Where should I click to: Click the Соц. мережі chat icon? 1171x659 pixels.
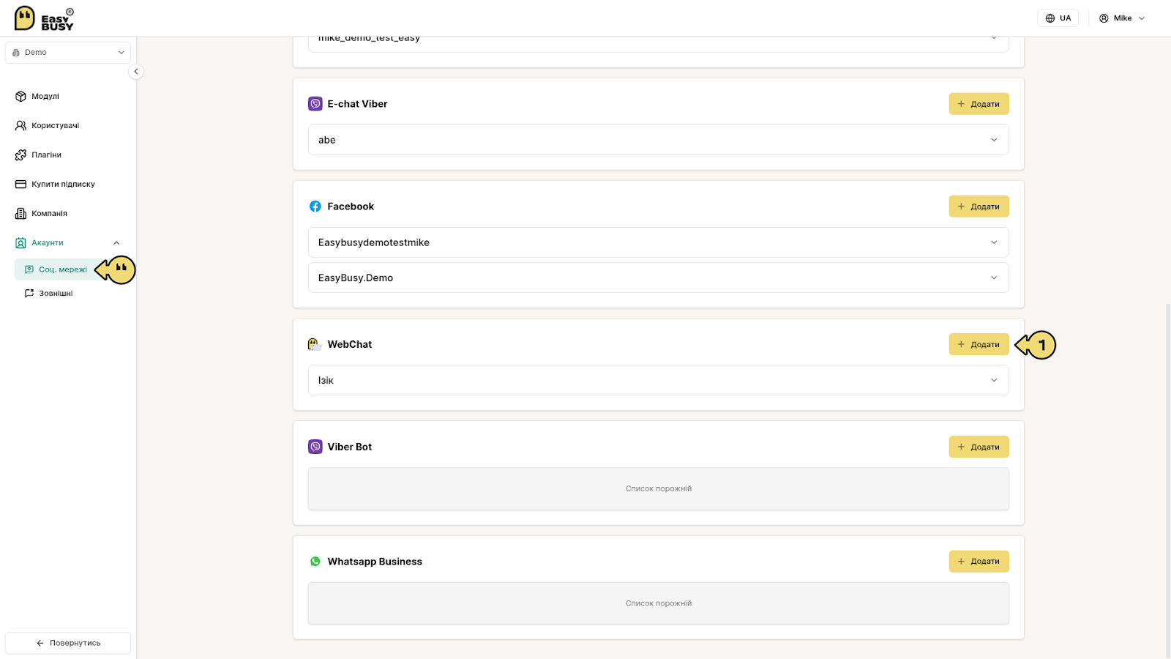coord(29,269)
